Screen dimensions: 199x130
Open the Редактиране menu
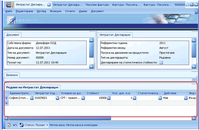pos(25,11)
